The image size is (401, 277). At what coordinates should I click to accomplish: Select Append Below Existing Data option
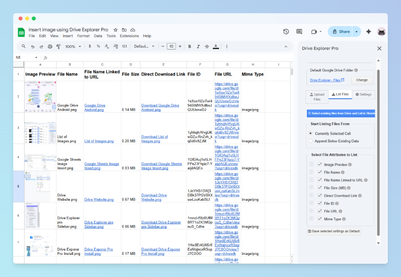pos(311,141)
